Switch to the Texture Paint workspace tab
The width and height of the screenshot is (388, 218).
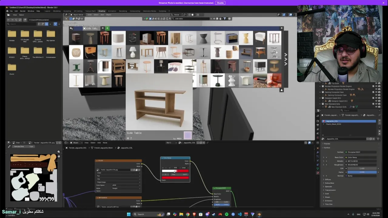tap(90, 11)
